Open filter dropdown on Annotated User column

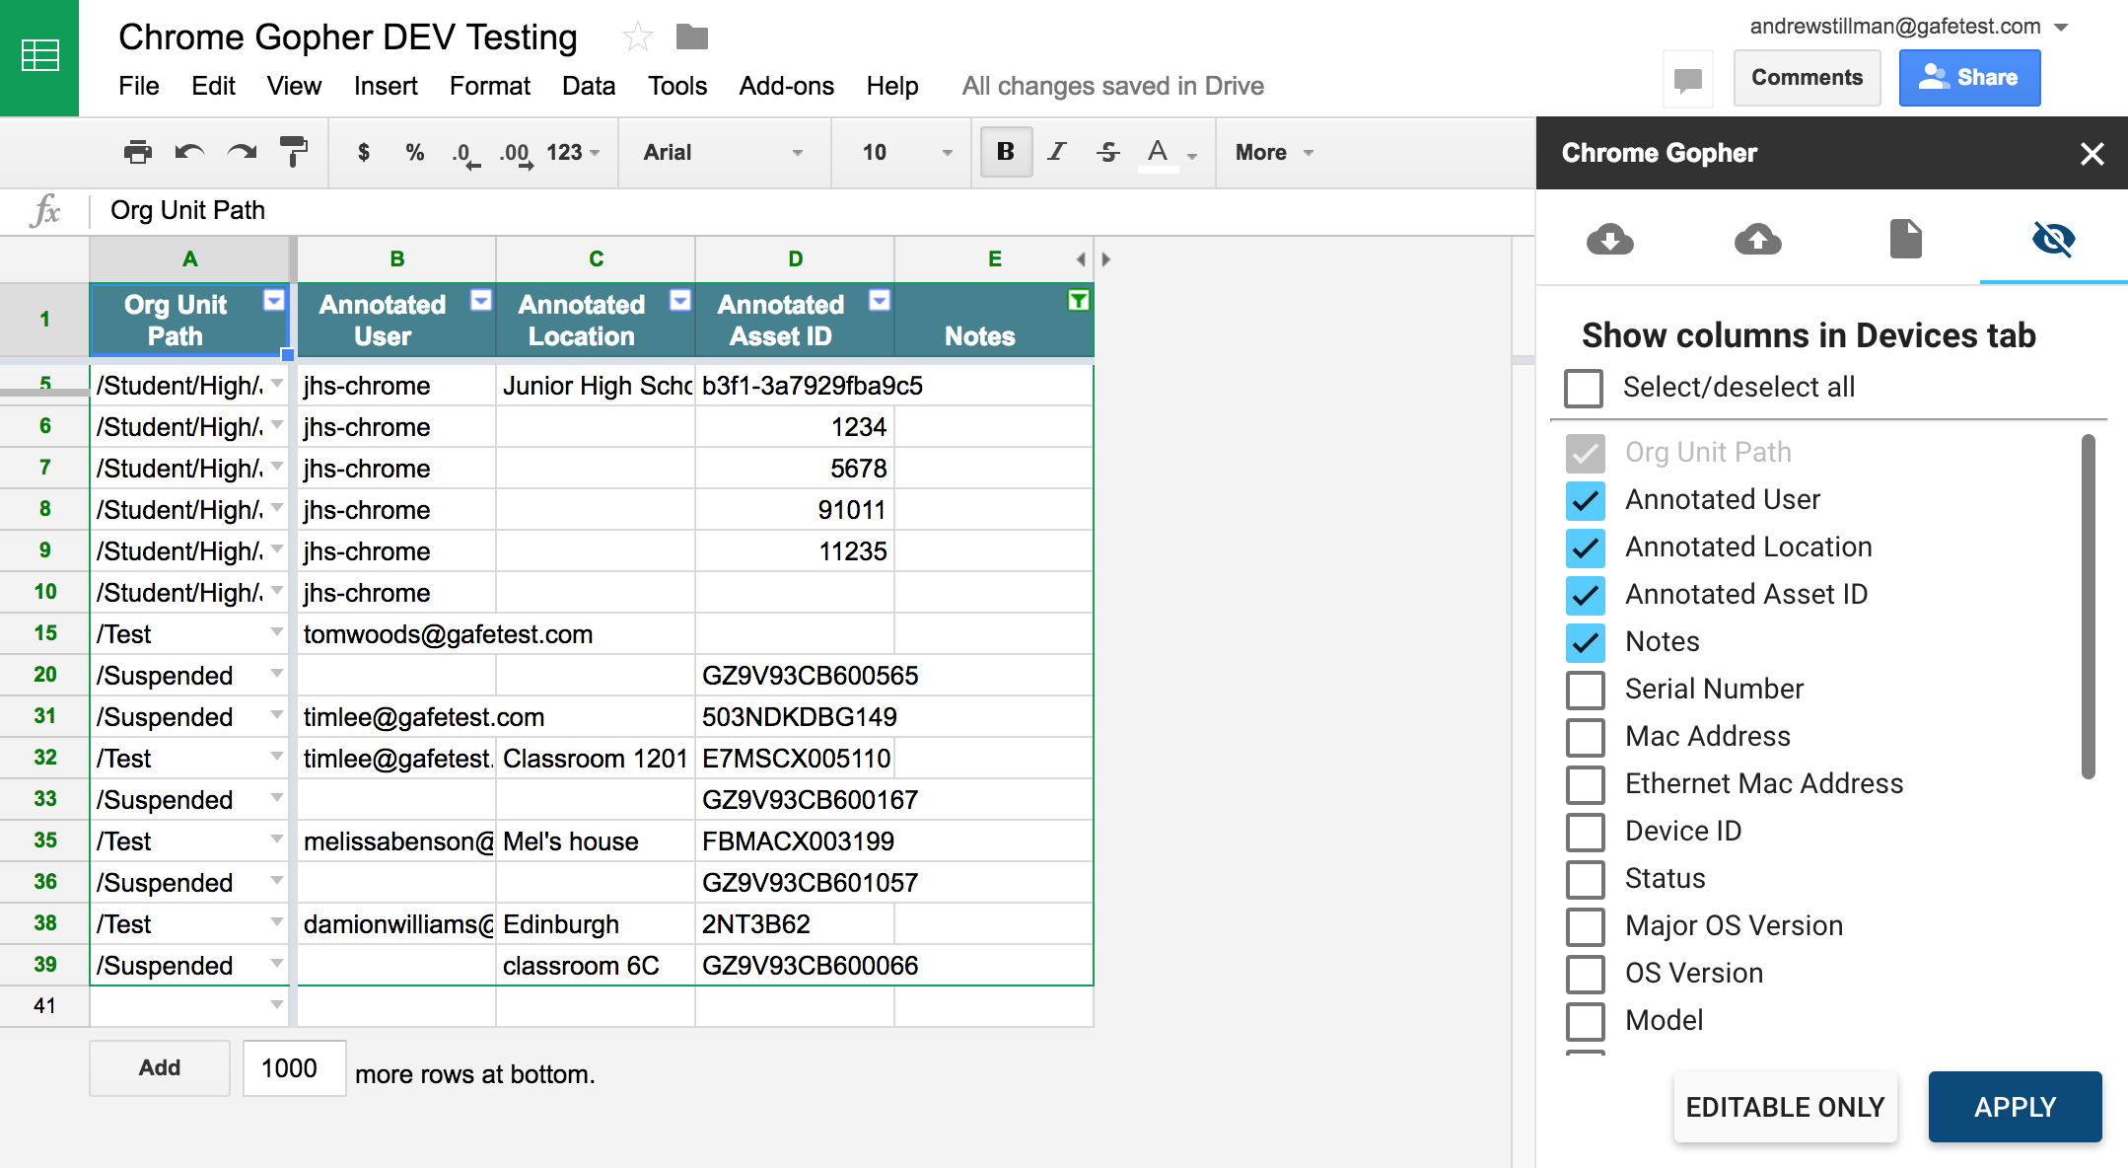(x=481, y=300)
